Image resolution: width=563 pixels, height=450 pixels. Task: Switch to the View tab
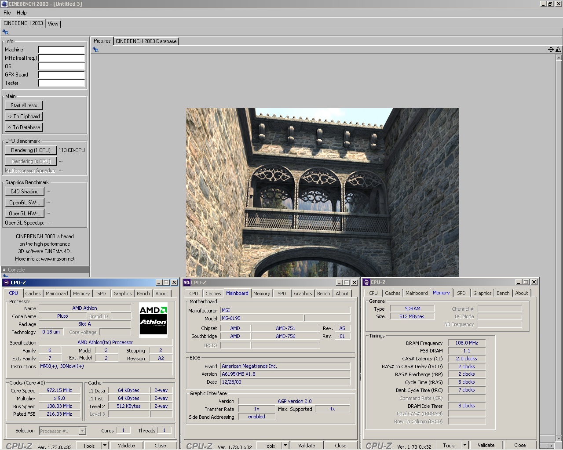tap(53, 24)
